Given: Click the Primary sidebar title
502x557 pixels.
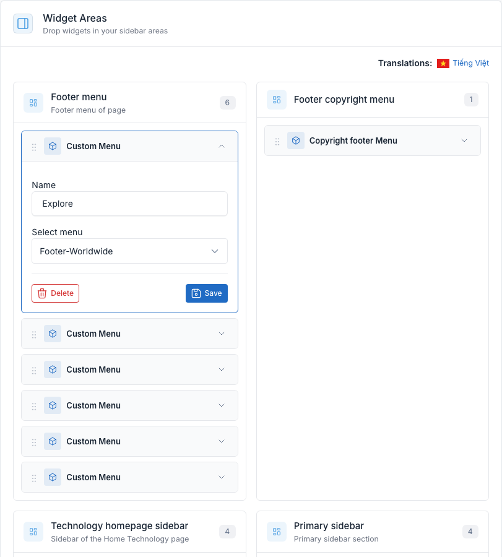Looking at the screenshot, I should pos(329,525).
